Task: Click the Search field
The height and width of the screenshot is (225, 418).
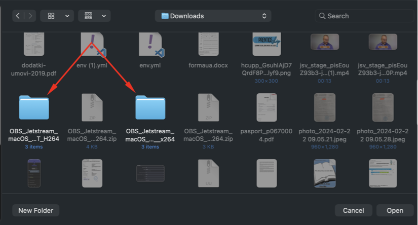Action: coord(364,16)
